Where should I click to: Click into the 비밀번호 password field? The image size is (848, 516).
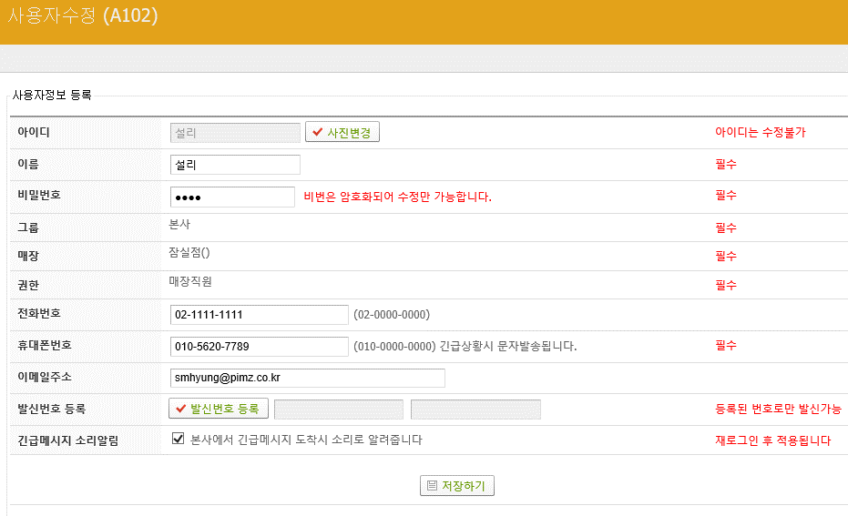[x=232, y=197]
